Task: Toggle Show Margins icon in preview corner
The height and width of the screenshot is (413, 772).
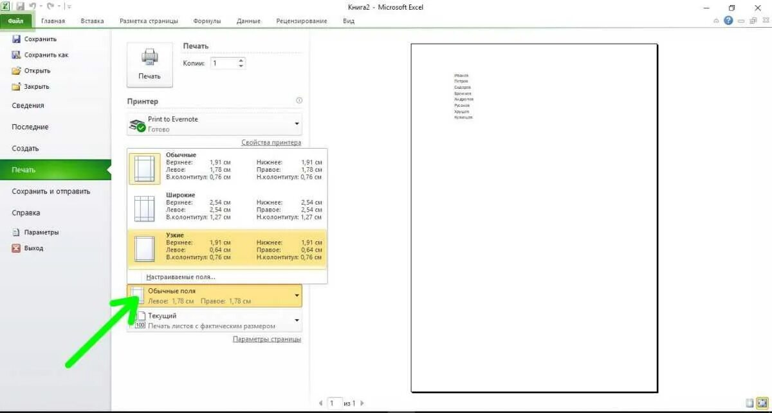Action: coord(749,403)
